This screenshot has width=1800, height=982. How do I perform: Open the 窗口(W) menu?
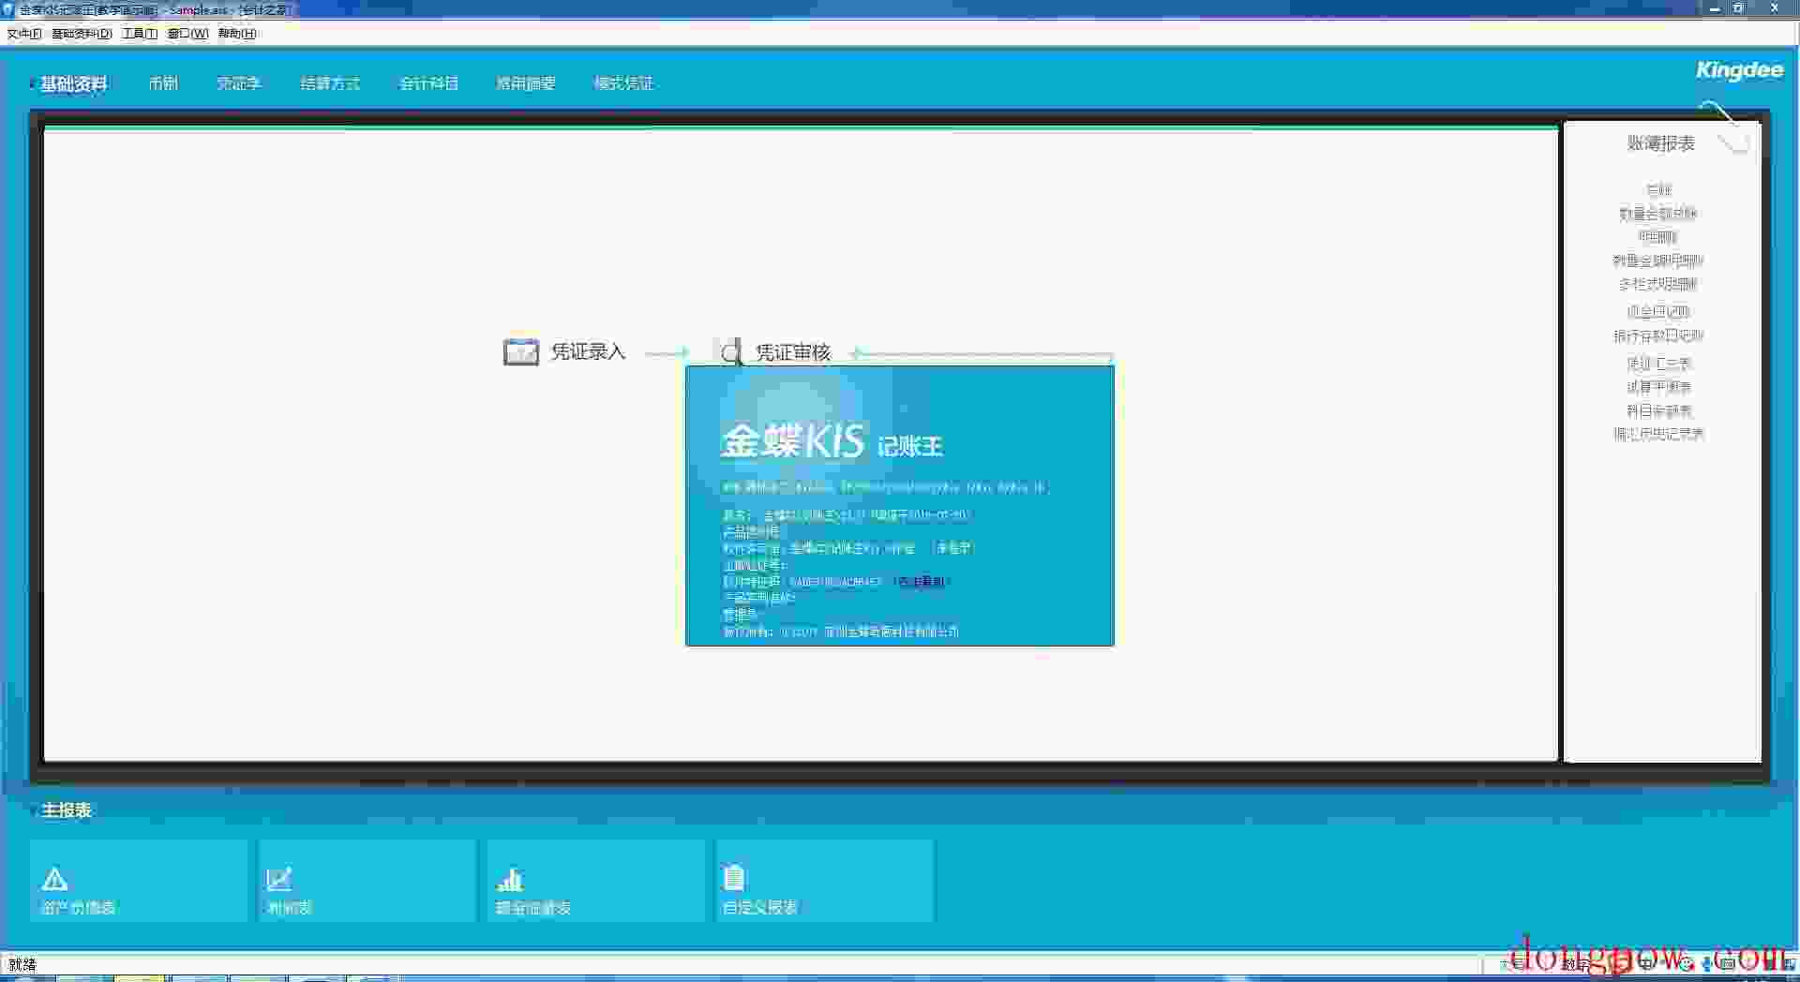point(187,34)
